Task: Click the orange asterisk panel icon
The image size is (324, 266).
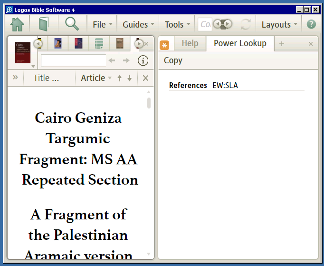Action: (164, 45)
